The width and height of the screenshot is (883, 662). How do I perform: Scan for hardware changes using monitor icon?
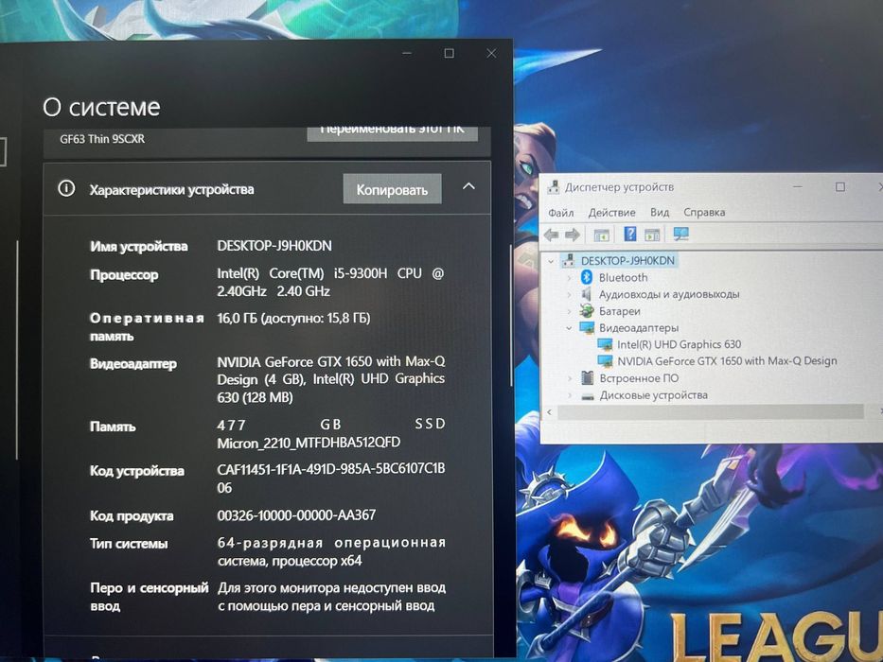click(681, 234)
